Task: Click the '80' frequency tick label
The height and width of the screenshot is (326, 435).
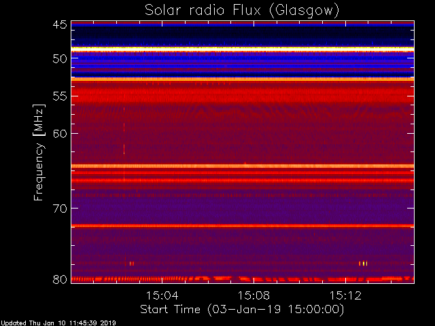Action: tap(60, 279)
